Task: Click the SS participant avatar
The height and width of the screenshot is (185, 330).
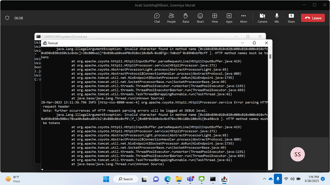Action: point(297,154)
